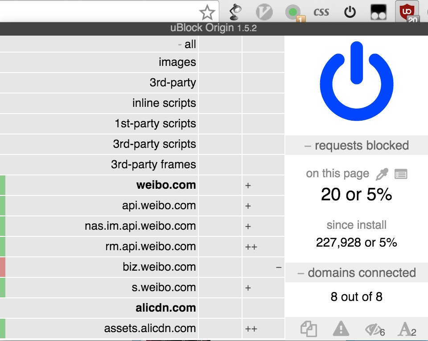
Task: Toggle the strict blocking warning triangle icon
Action: [x=341, y=329]
